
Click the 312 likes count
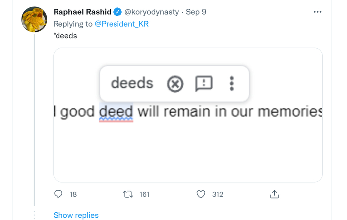pos(217,194)
